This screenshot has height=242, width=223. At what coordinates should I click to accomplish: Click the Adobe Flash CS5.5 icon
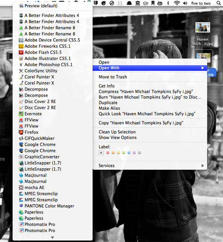pos(21,52)
